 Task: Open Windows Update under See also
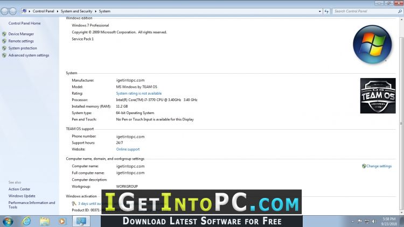tap(22, 196)
